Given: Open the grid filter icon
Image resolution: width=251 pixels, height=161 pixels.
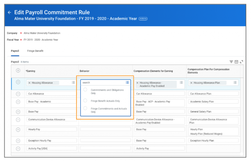Looking at the screenshot, I should [231, 62].
